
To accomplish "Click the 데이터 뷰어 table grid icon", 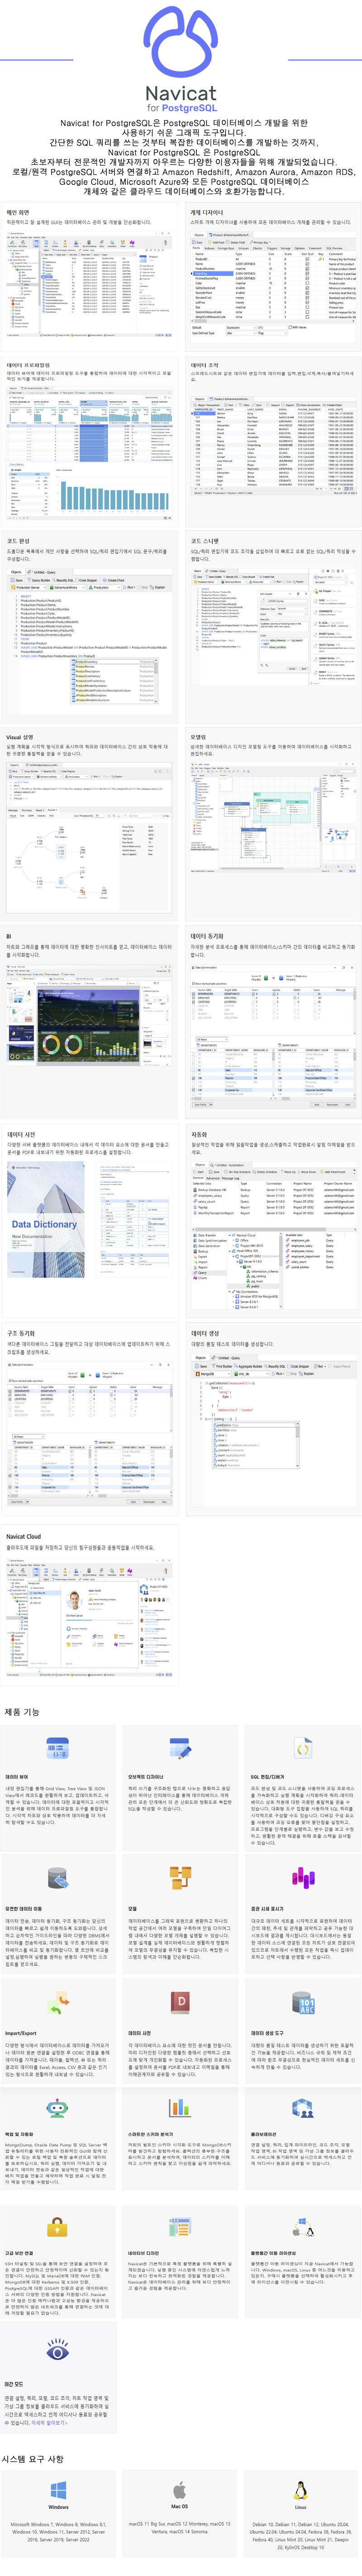I will [58, 1748].
